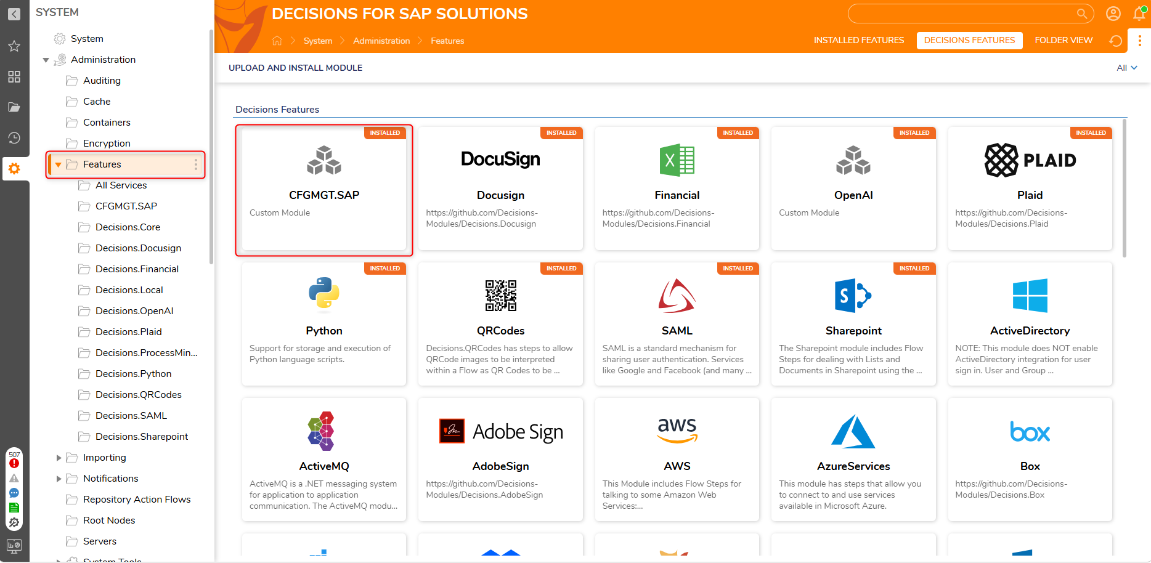This screenshot has height=563, width=1151.
Task: Switch to the Installed Features tab
Action: pyautogui.click(x=859, y=41)
